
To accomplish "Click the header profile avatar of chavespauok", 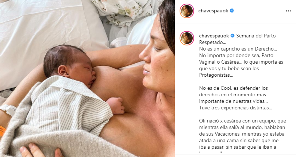I will click(187, 11).
